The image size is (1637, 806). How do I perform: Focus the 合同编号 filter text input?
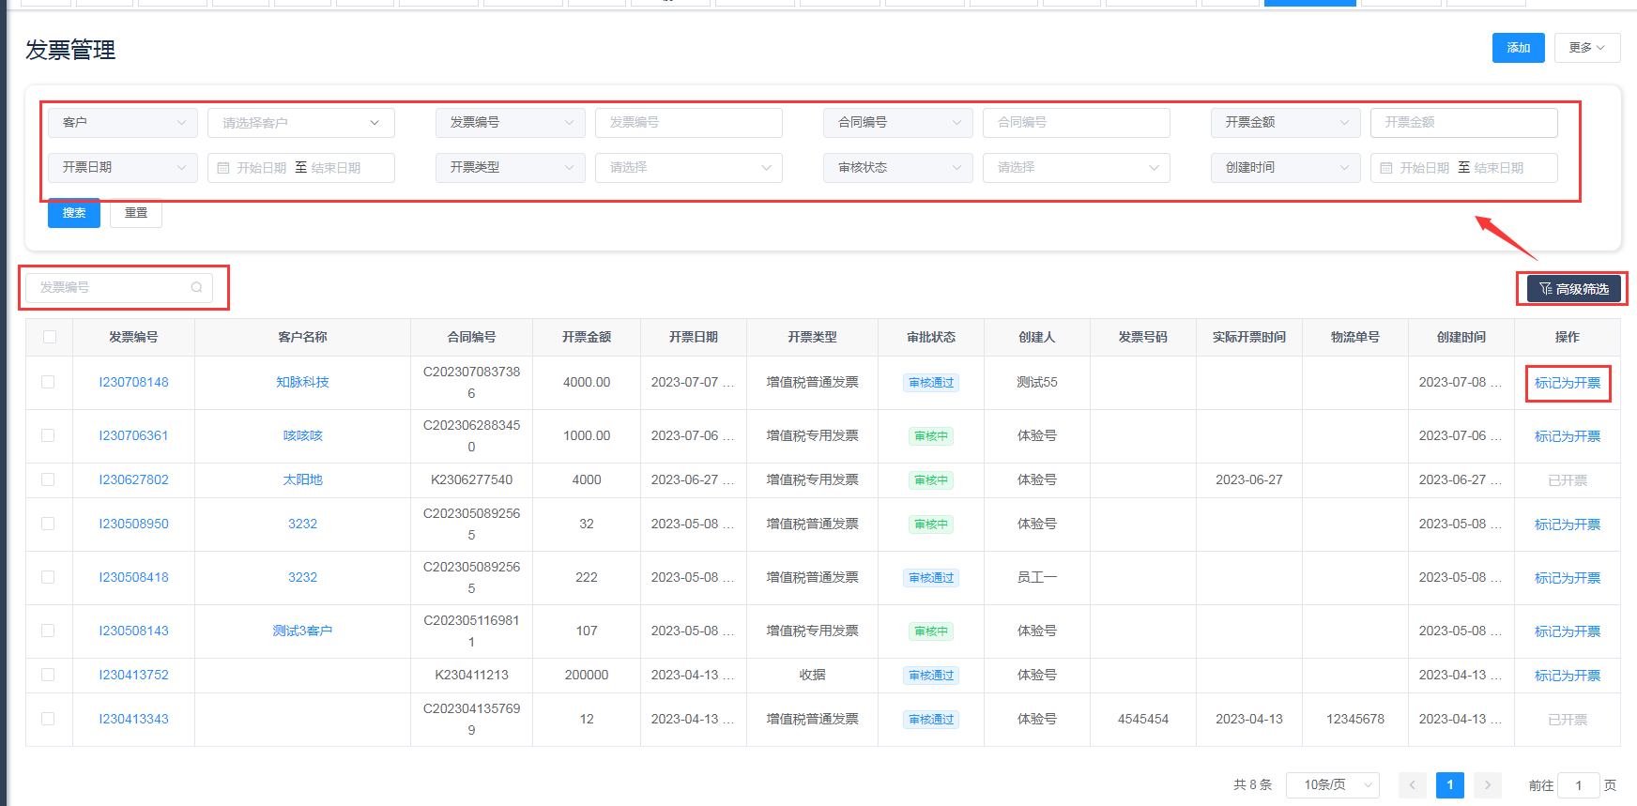[1077, 123]
